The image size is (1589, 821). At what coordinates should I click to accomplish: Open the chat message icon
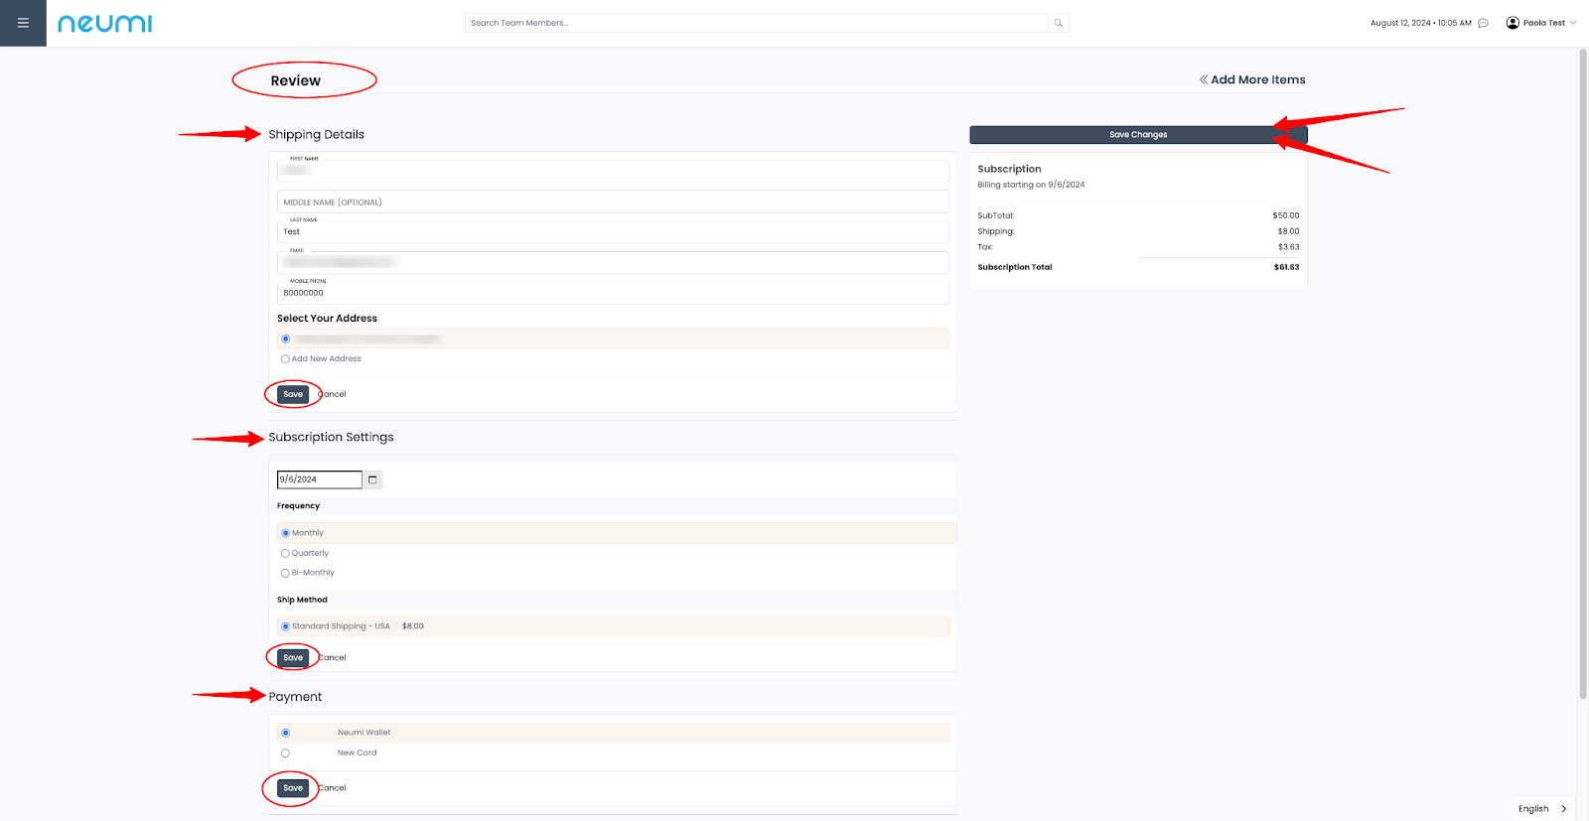(1483, 23)
